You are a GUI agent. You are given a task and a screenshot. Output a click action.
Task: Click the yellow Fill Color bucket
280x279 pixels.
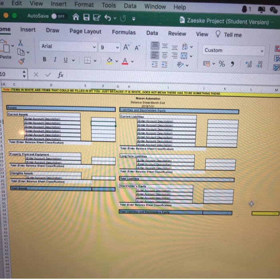110,61
